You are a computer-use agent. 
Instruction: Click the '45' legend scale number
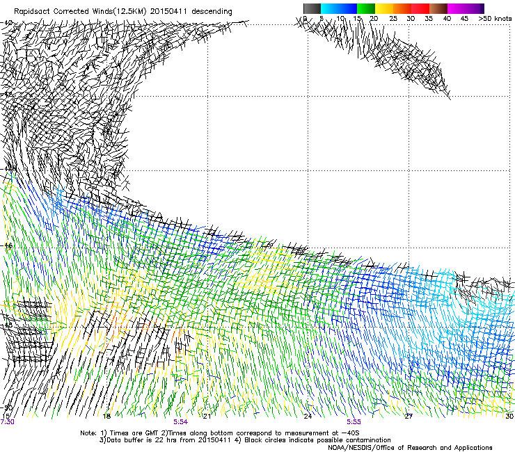tap(464, 18)
